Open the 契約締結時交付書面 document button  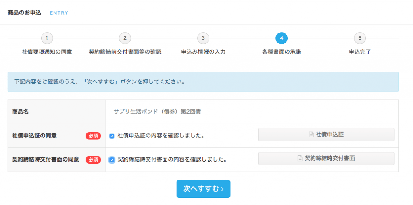click(x=326, y=158)
